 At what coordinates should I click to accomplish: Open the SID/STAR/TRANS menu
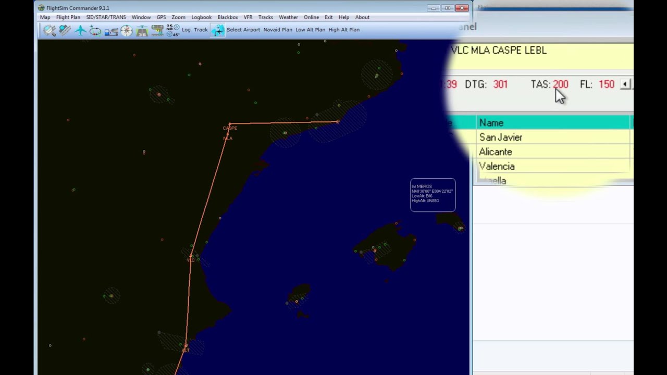(x=106, y=17)
